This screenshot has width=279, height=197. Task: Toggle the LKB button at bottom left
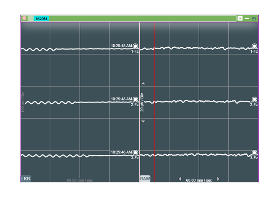(26, 179)
